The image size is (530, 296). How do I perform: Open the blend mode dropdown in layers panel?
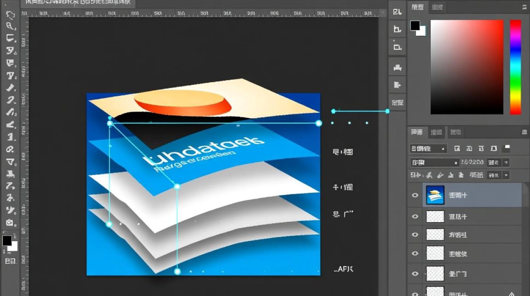pyautogui.click(x=435, y=162)
